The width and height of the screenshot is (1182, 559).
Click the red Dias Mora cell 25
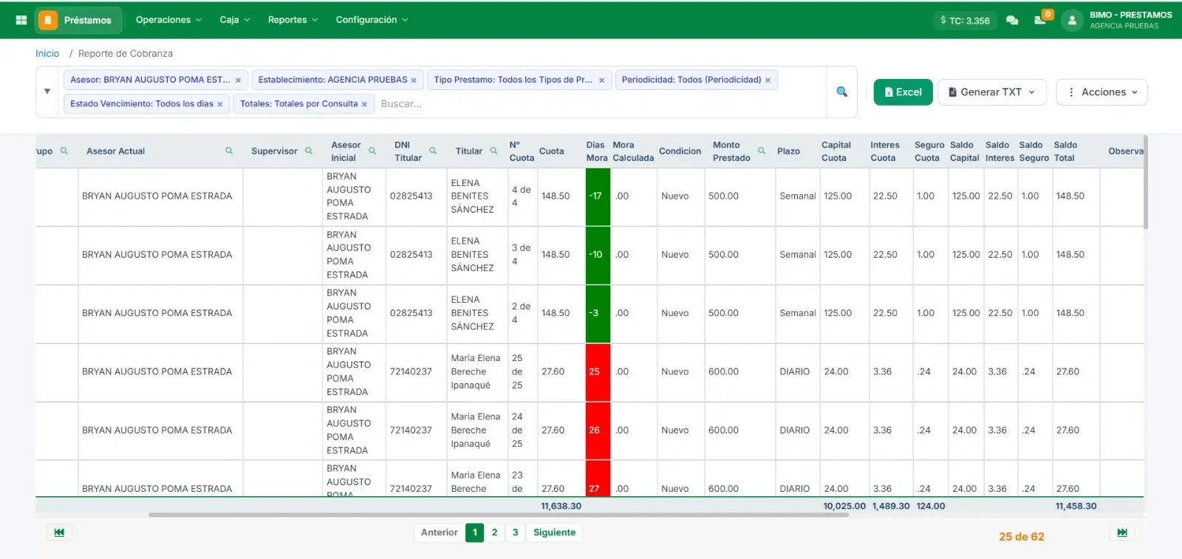(598, 372)
